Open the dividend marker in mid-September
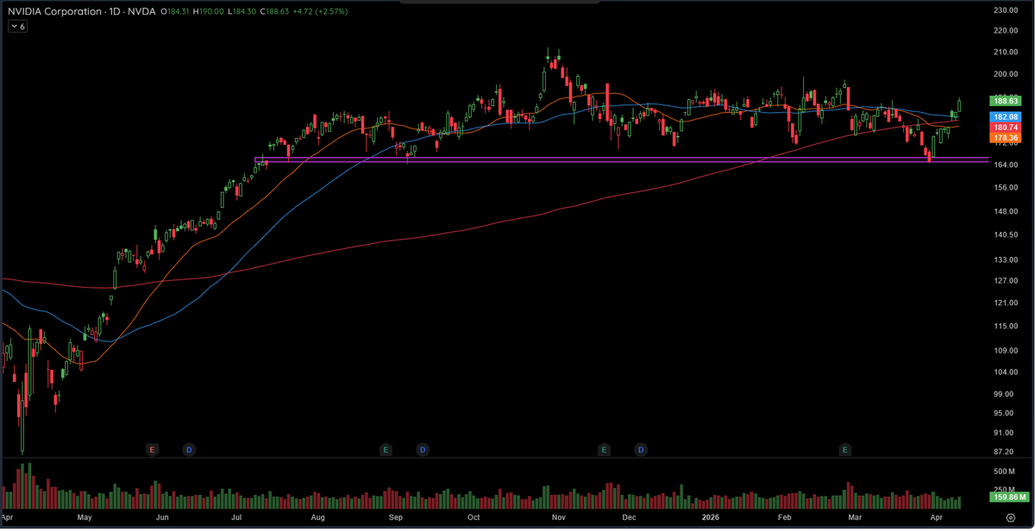The height and width of the screenshot is (531, 1035). (423, 450)
